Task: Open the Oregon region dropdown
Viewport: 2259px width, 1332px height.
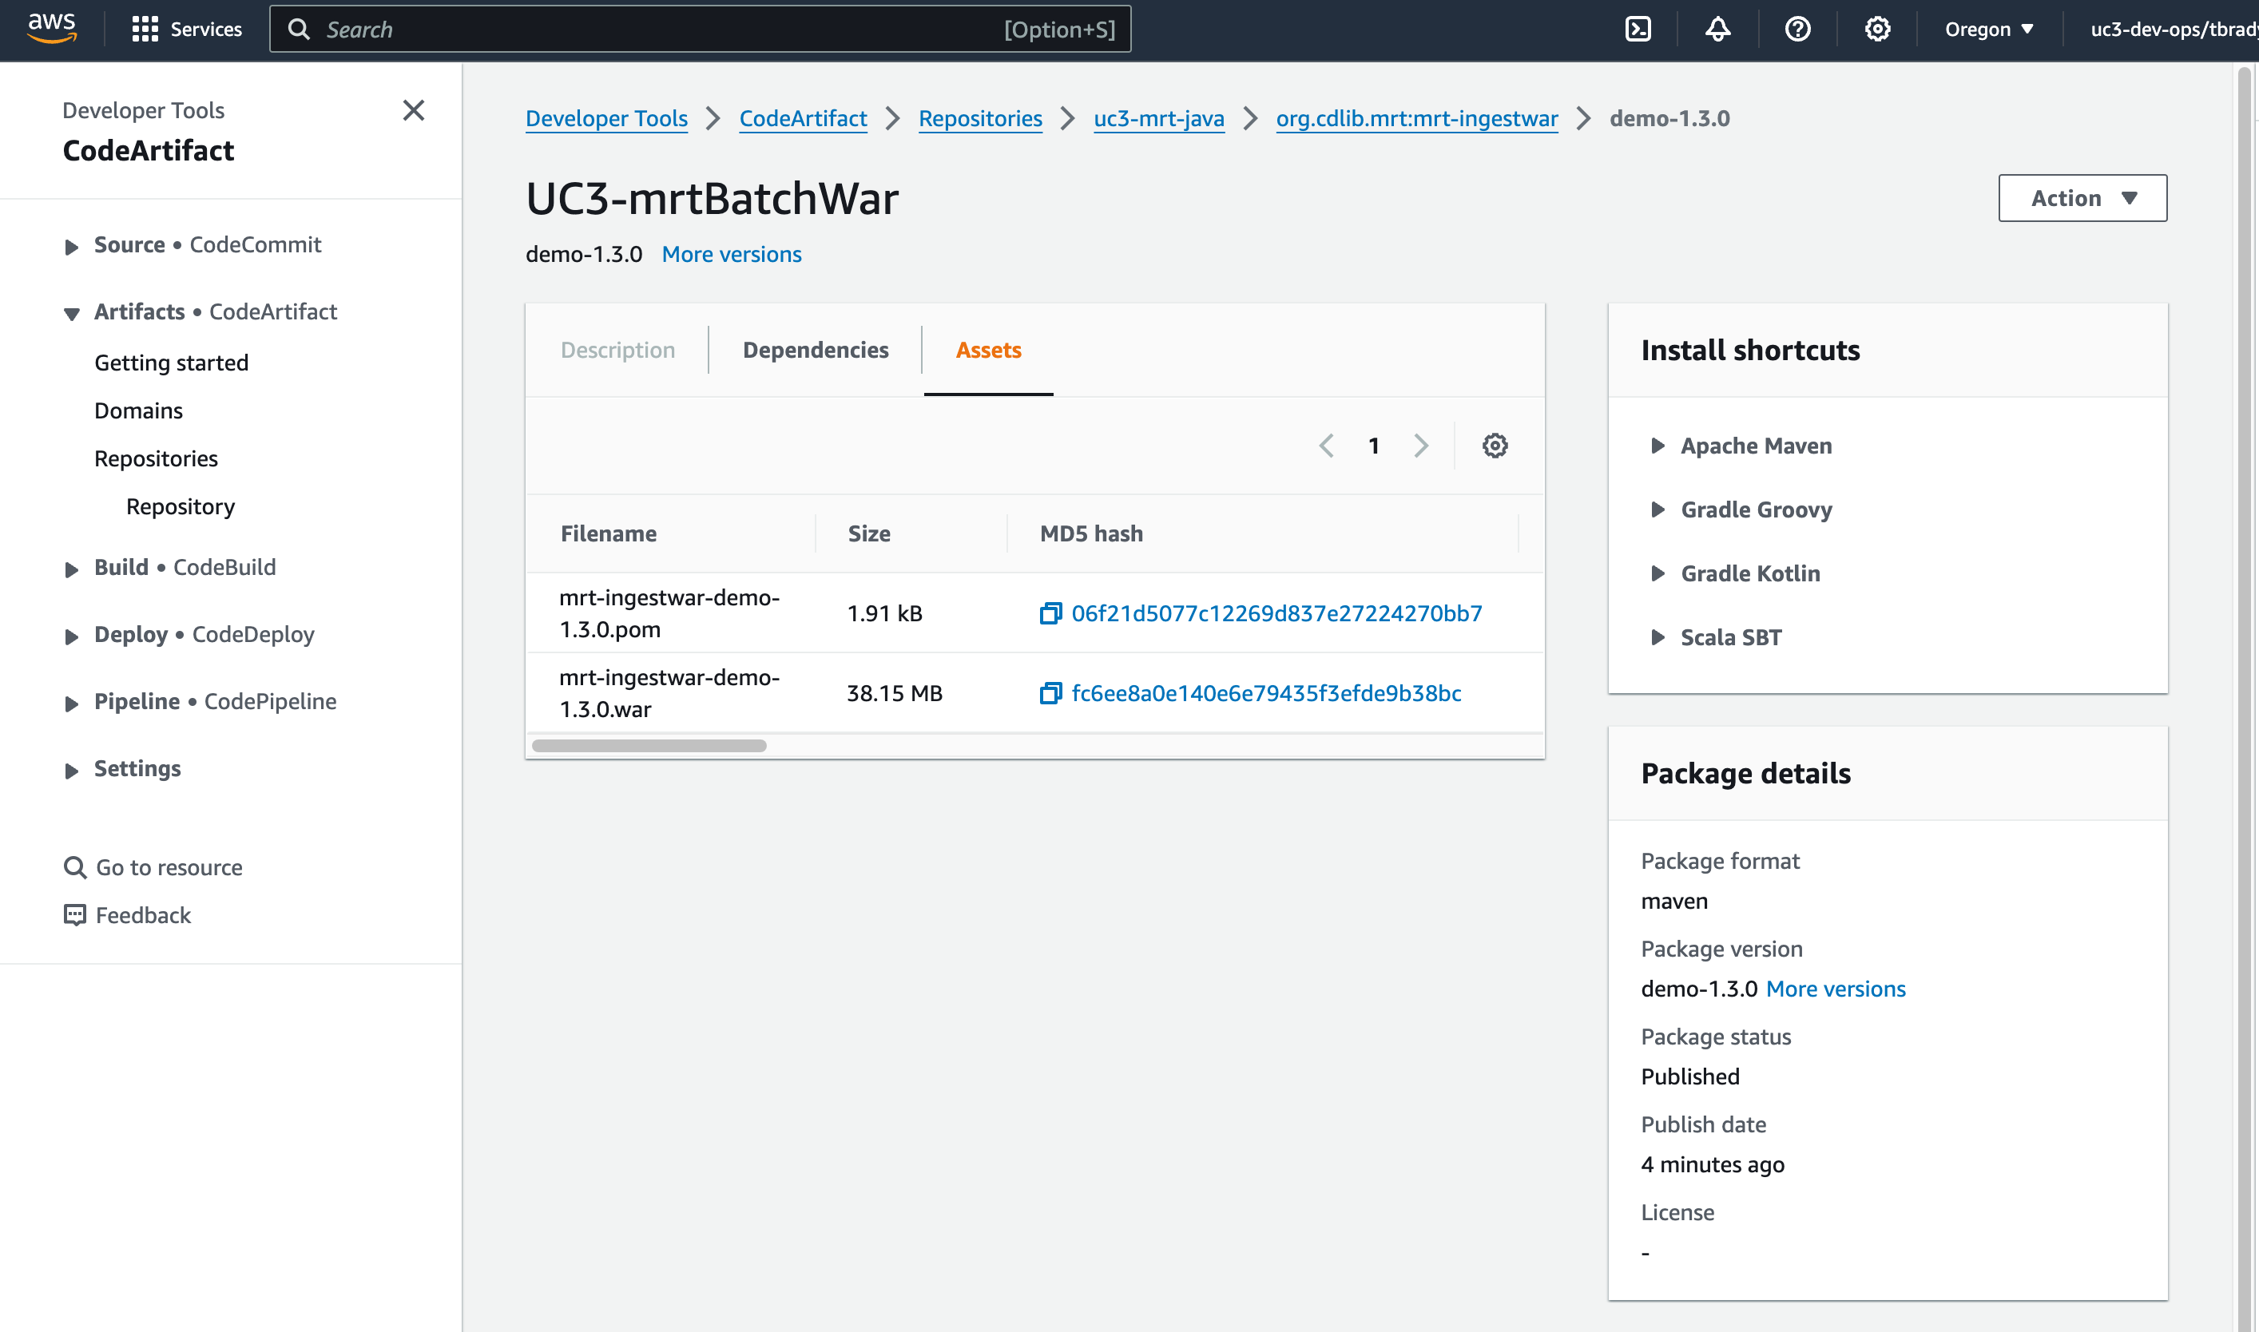Action: pos(1989,29)
